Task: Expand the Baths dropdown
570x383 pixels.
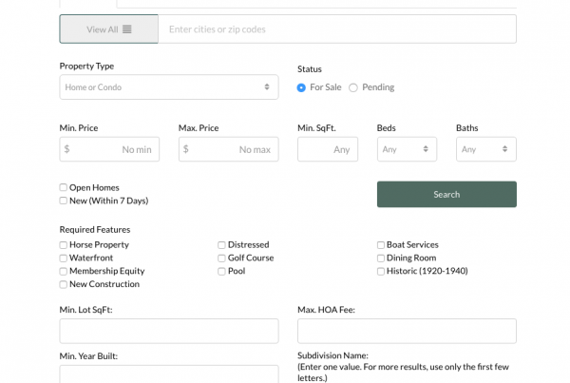Action: point(486,149)
